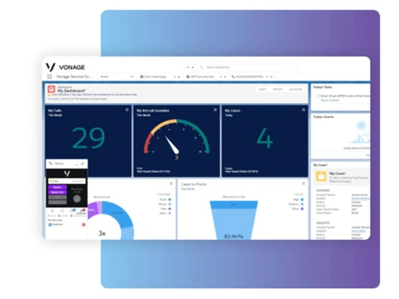The height and width of the screenshot is (299, 399).
Task: Expand the My first call resolution widget
Action: point(215,110)
